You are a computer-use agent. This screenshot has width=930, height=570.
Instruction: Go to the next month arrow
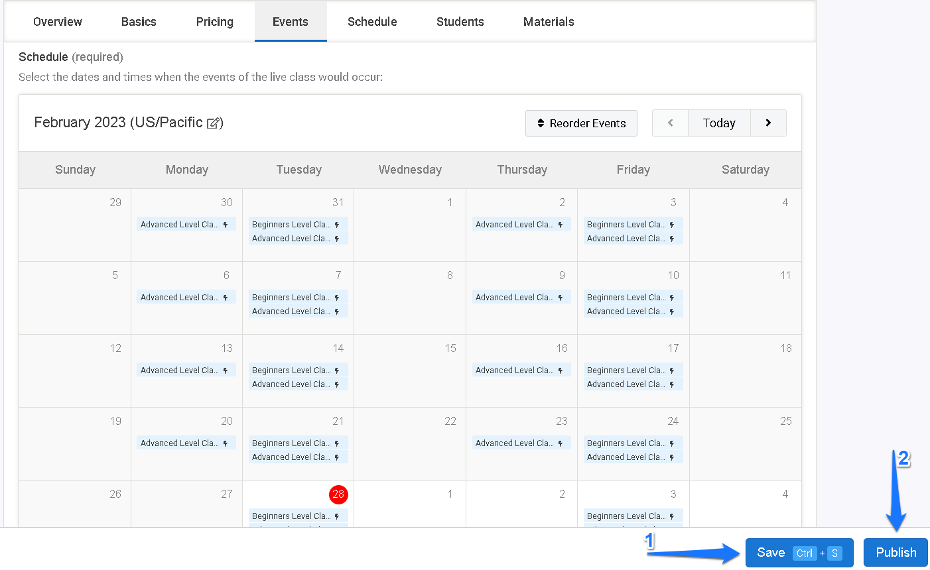pos(768,123)
